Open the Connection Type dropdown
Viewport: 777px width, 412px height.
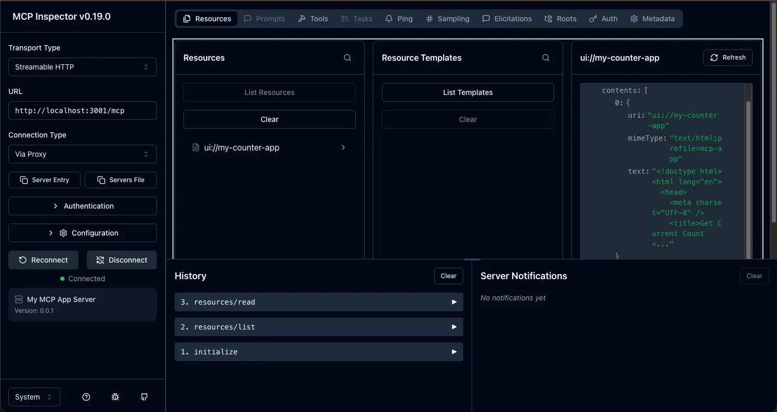pyautogui.click(x=83, y=154)
